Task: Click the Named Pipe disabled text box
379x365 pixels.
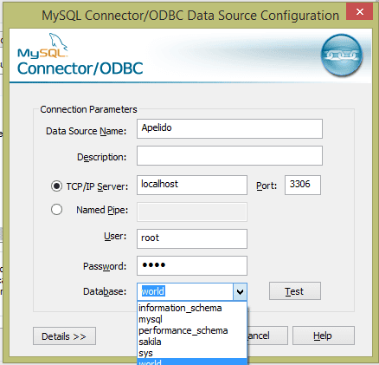Action: (192, 212)
